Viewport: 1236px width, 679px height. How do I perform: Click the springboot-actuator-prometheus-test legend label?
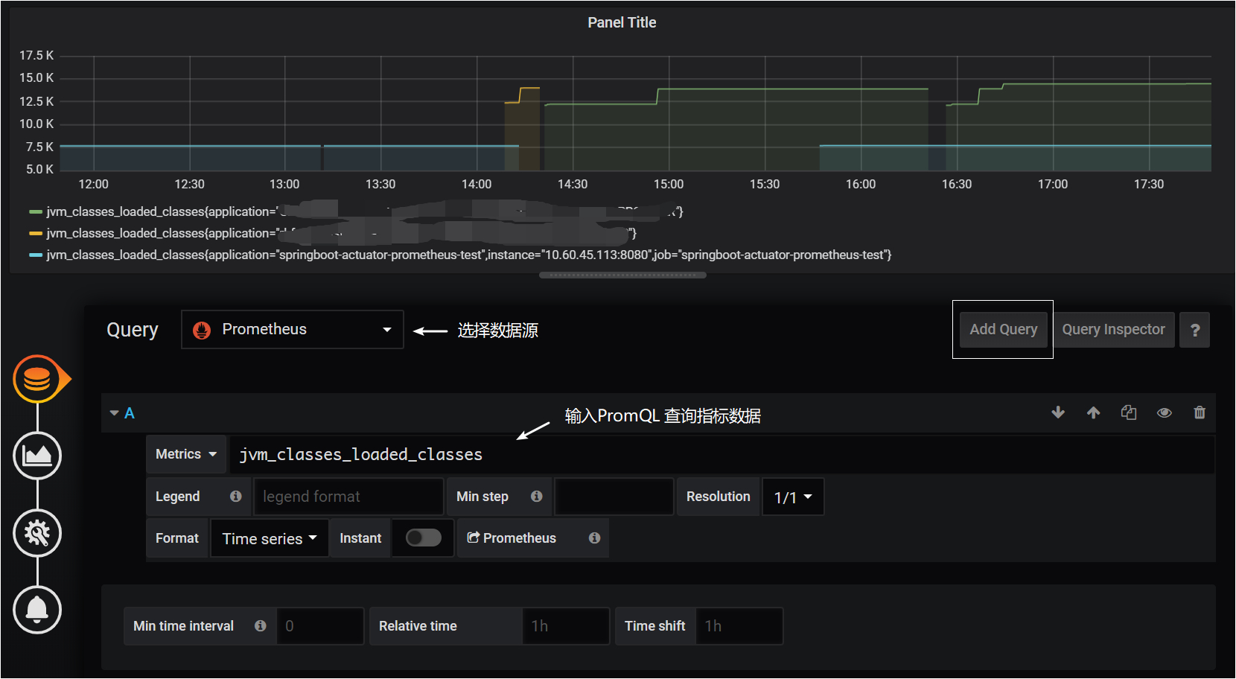pyautogui.click(x=468, y=255)
